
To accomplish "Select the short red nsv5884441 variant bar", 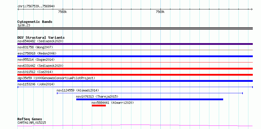I will (x=99, y=106).
